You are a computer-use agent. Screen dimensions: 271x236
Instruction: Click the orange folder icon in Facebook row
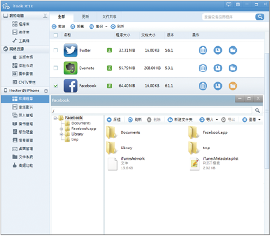[x=233, y=86]
